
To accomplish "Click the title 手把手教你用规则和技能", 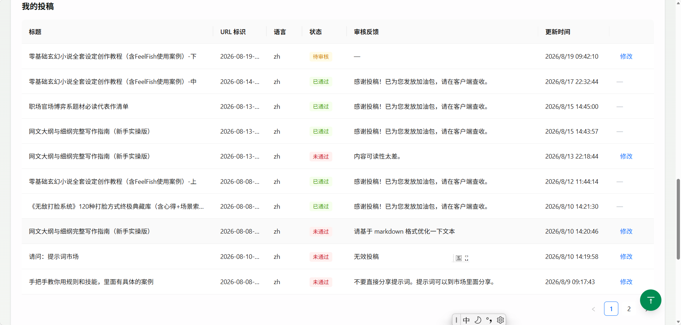I will (91, 282).
